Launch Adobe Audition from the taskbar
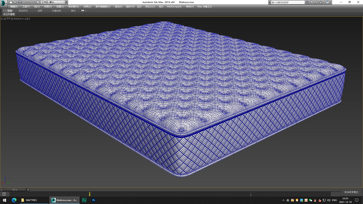363x204 pixels. [x=84, y=200]
